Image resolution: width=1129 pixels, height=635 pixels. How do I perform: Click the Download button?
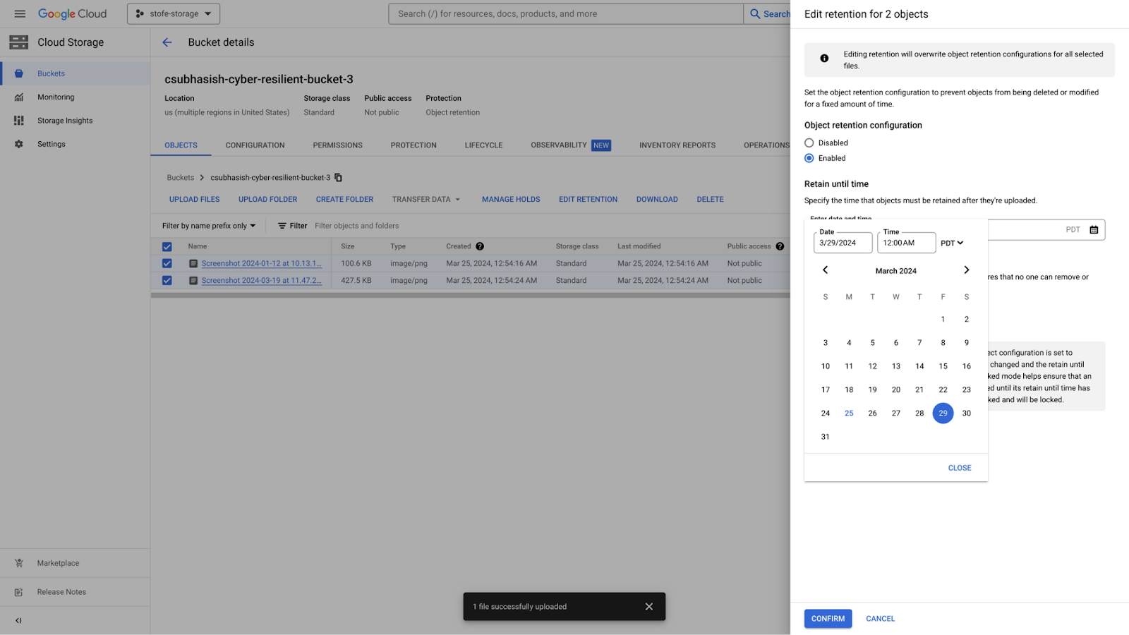tap(657, 200)
